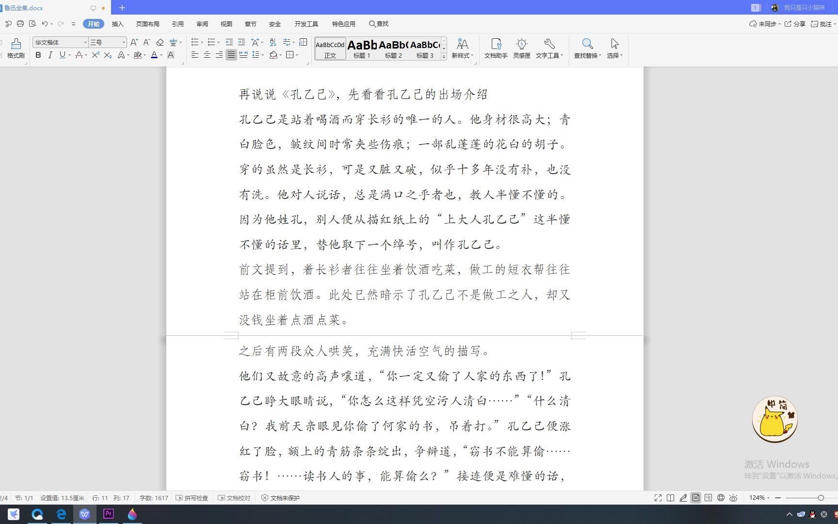Click the pinyin guide (wén) icon
Image resolution: width=838 pixels, height=524 pixels.
point(173,42)
